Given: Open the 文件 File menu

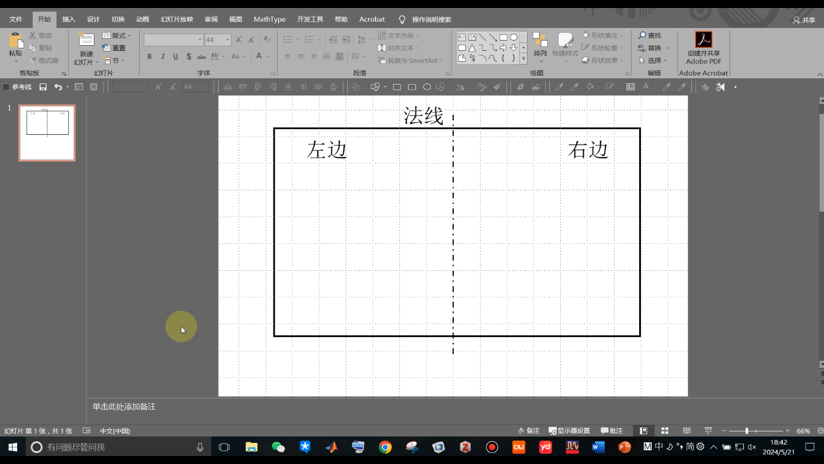Looking at the screenshot, I should point(16,19).
